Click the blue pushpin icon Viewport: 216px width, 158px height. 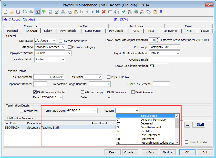[161, 12]
